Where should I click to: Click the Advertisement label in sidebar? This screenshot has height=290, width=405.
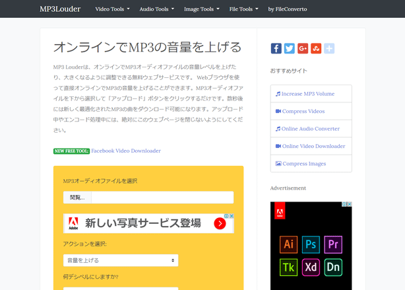(288, 188)
